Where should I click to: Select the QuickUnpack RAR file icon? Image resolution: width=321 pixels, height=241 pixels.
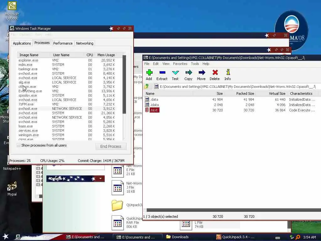coord(118,223)
